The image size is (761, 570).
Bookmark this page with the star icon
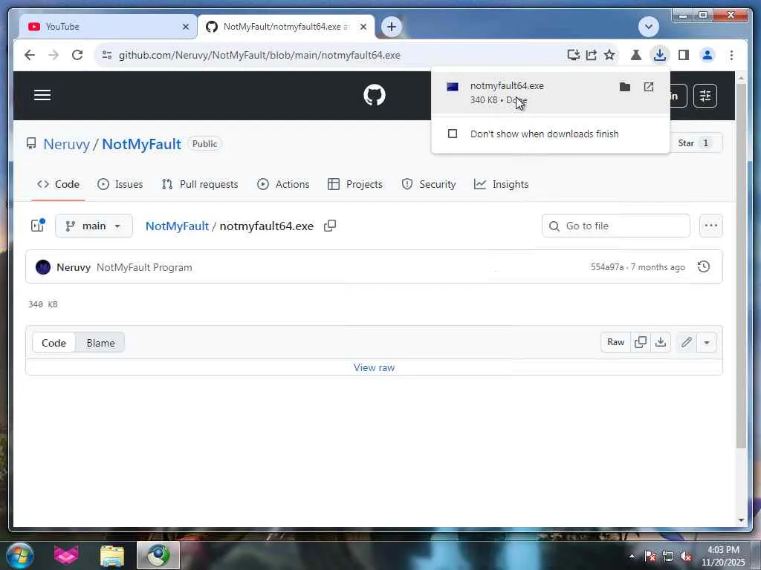609,55
